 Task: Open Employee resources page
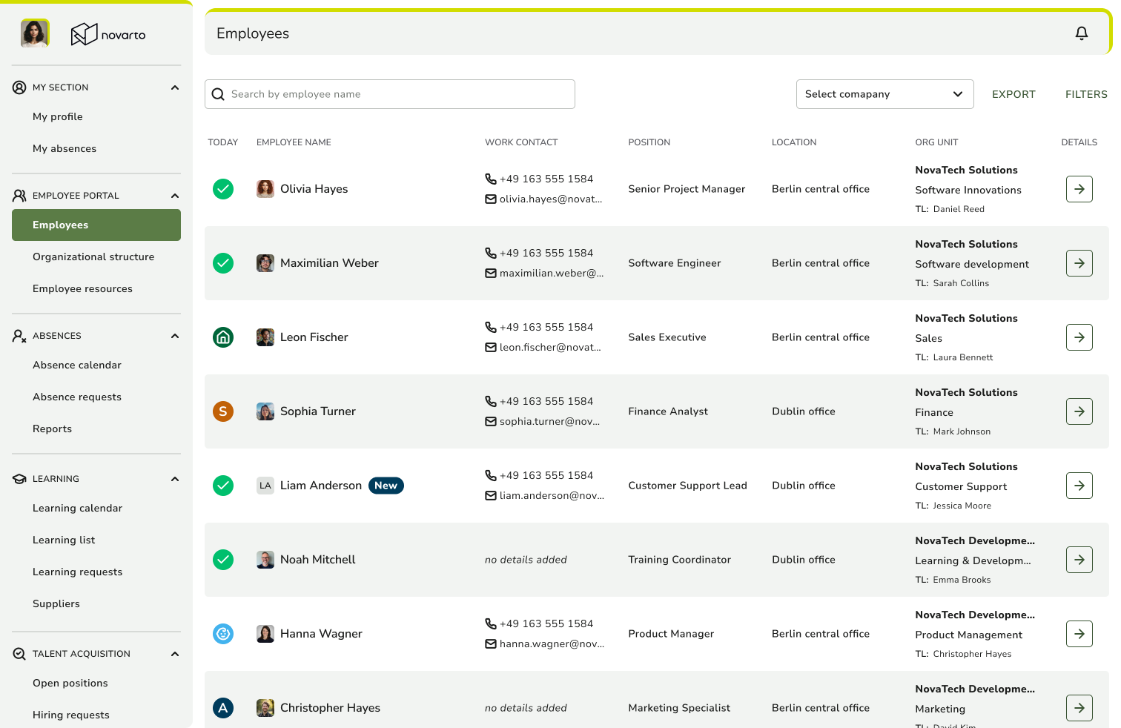pos(83,288)
